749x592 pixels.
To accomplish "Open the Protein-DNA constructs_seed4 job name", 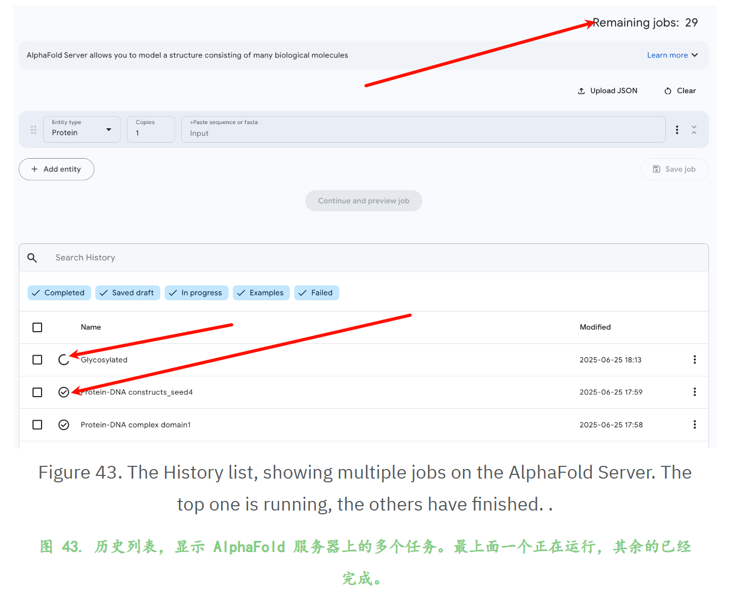I will (137, 392).
